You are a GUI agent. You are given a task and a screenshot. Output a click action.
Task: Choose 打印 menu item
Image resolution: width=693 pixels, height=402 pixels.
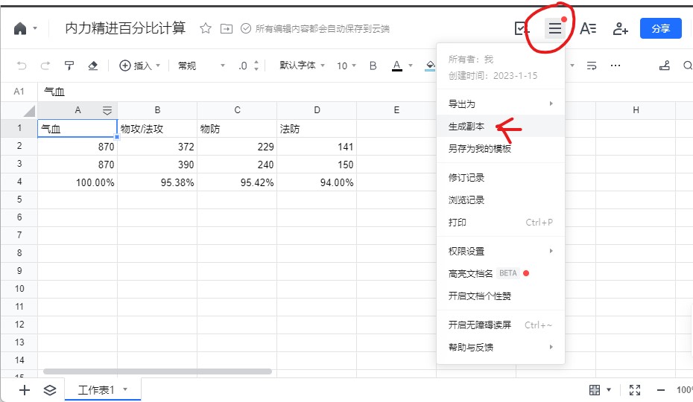point(500,222)
